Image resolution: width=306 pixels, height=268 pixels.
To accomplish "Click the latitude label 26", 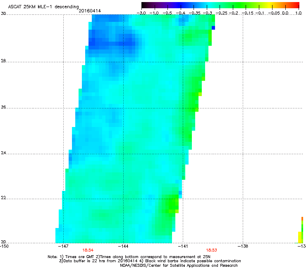I will point(3,107).
